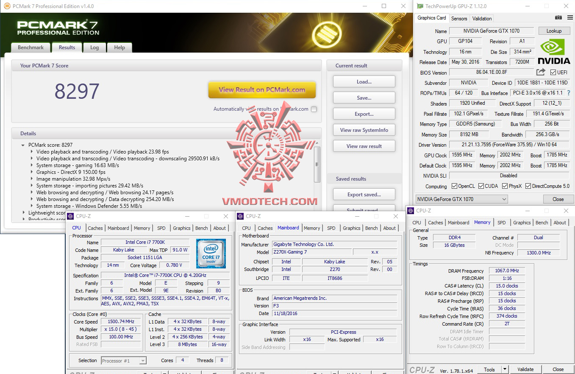Click View Result on PCMark.com button
Image resolution: width=575 pixels, height=374 pixels.
coord(262,90)
